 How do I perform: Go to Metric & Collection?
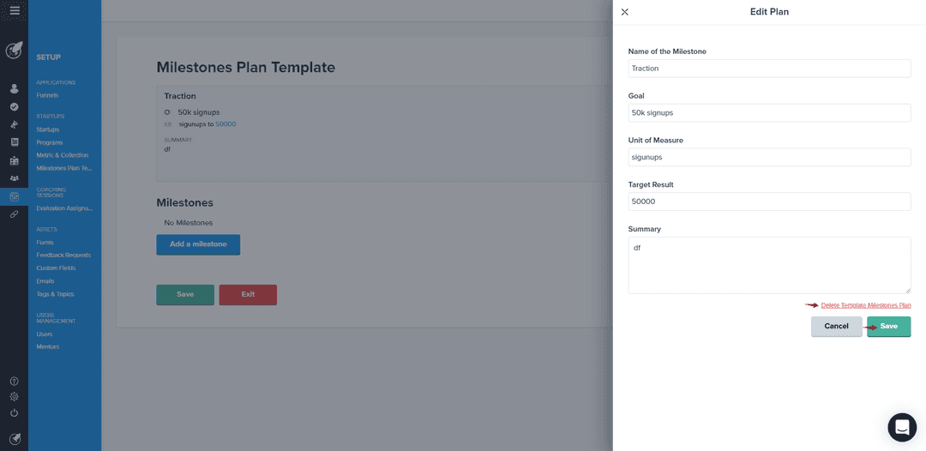(x=62, y=155)
